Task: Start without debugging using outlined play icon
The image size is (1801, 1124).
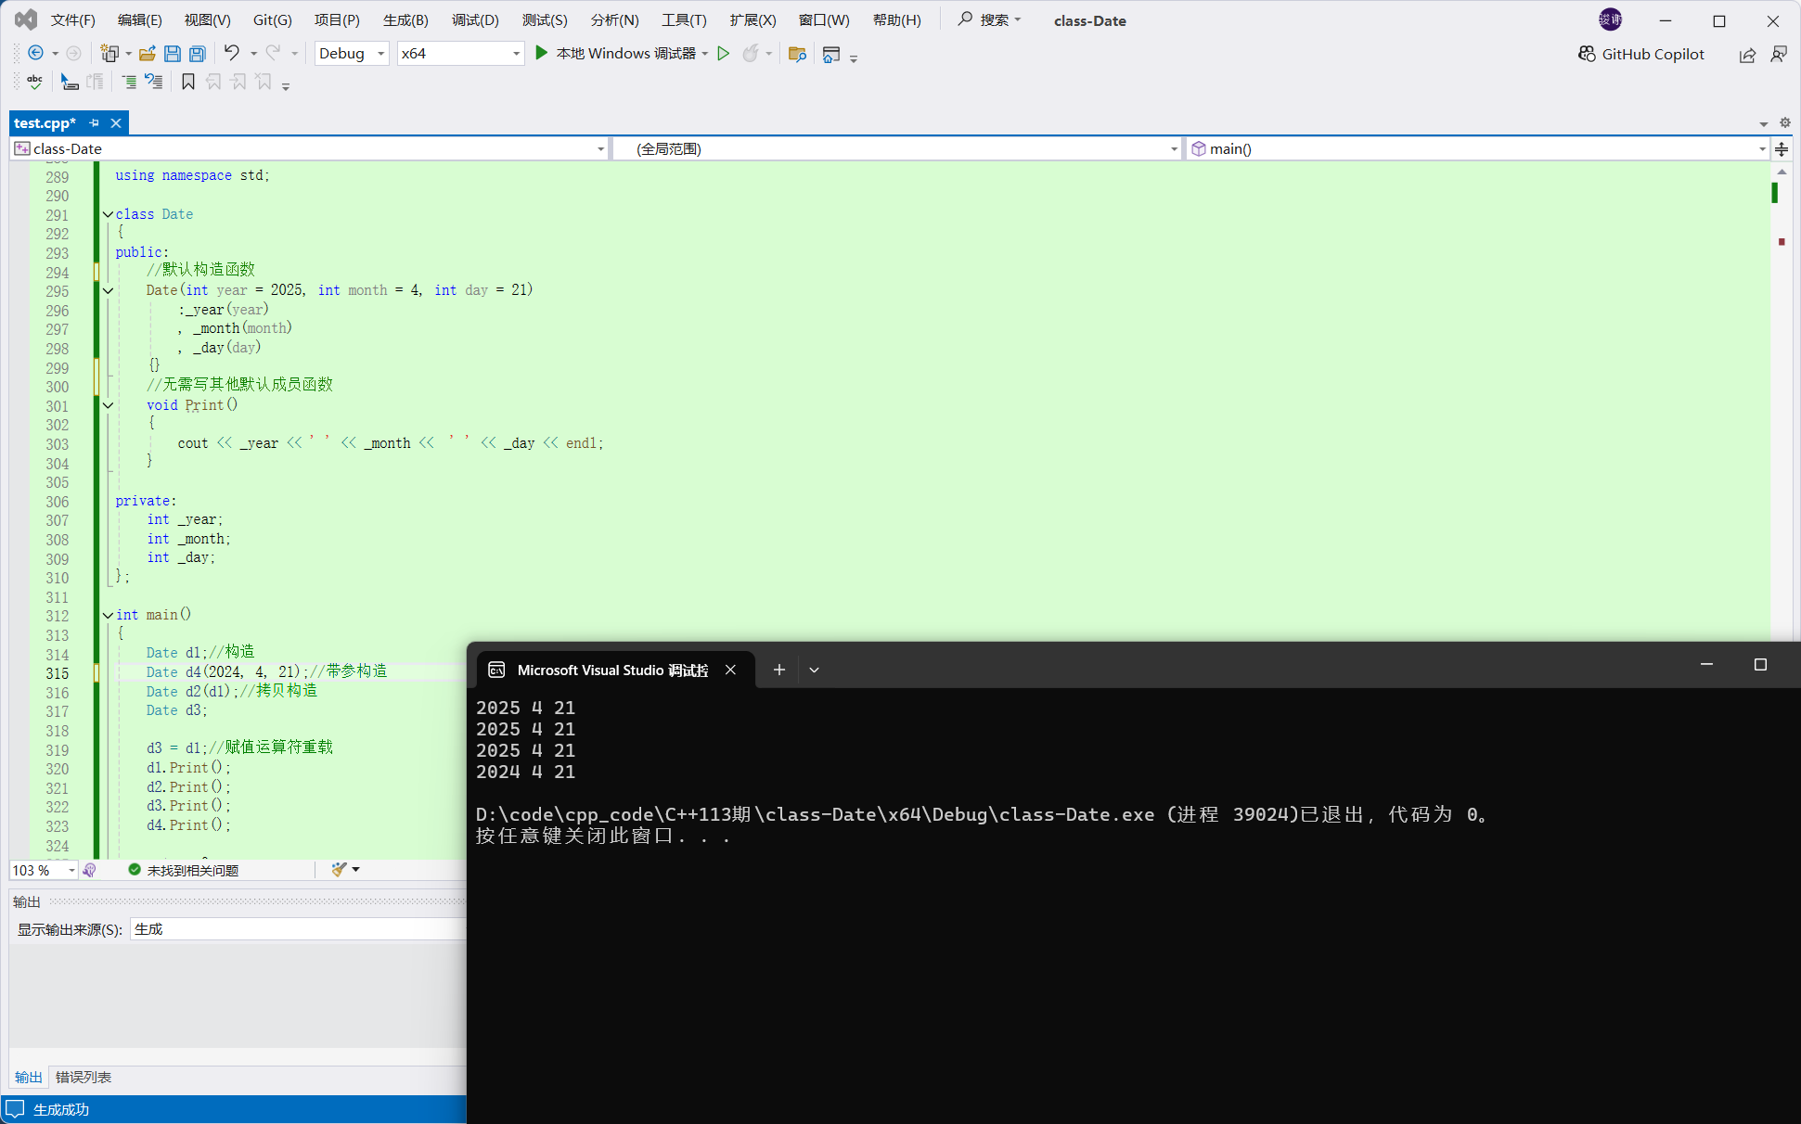Action: [x=724, y=54]
